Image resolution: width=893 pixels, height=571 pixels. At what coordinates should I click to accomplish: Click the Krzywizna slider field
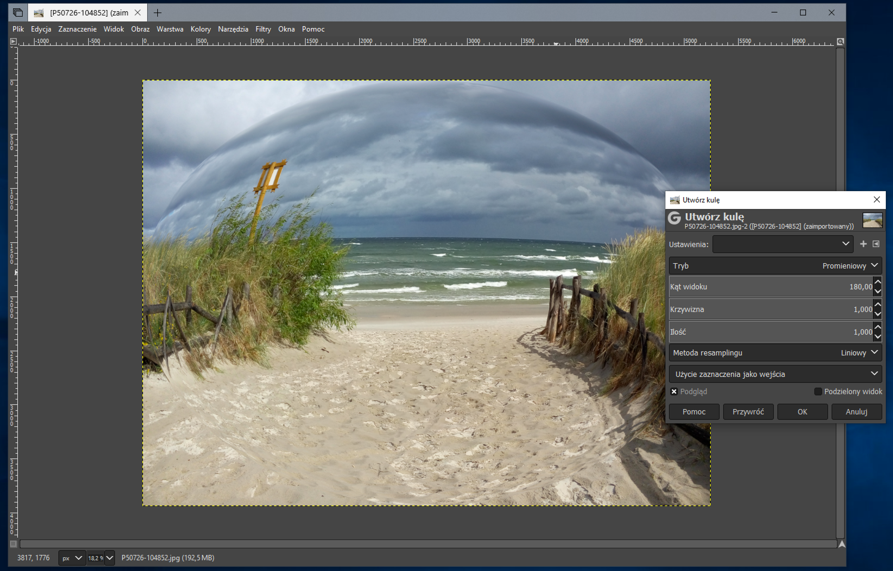pos(770,309)
